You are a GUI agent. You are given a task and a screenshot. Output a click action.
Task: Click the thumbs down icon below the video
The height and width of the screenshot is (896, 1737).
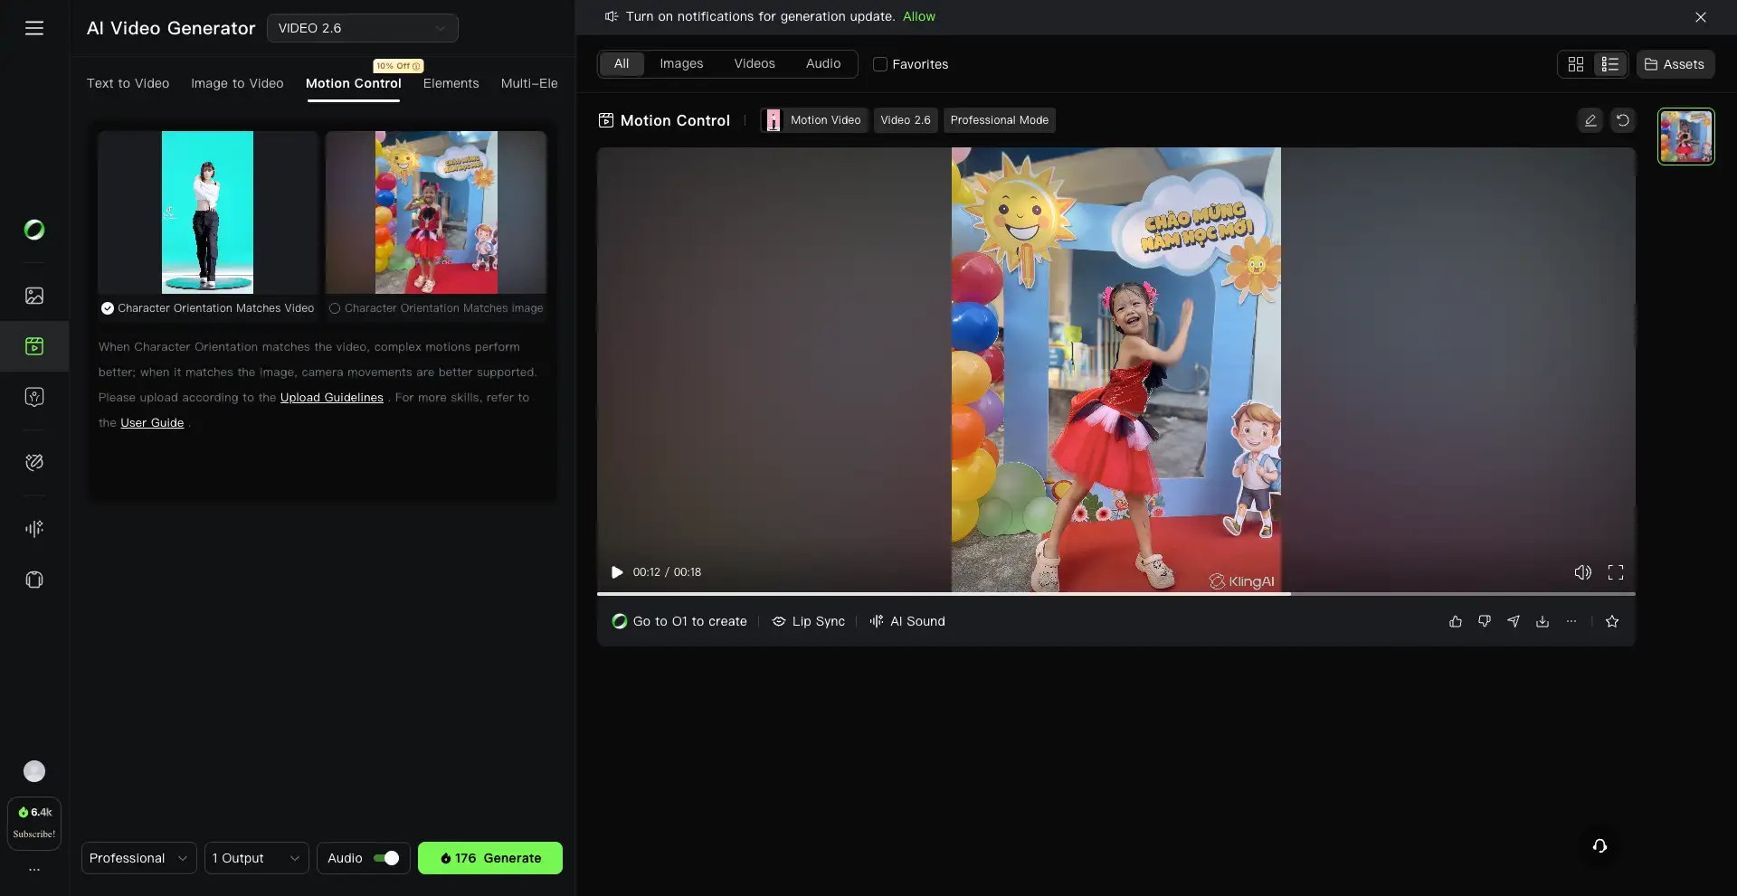pos(1484,621)
